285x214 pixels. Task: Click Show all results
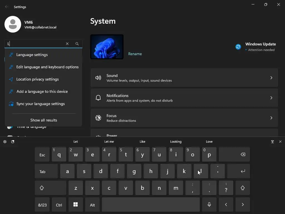coord(44,120)
